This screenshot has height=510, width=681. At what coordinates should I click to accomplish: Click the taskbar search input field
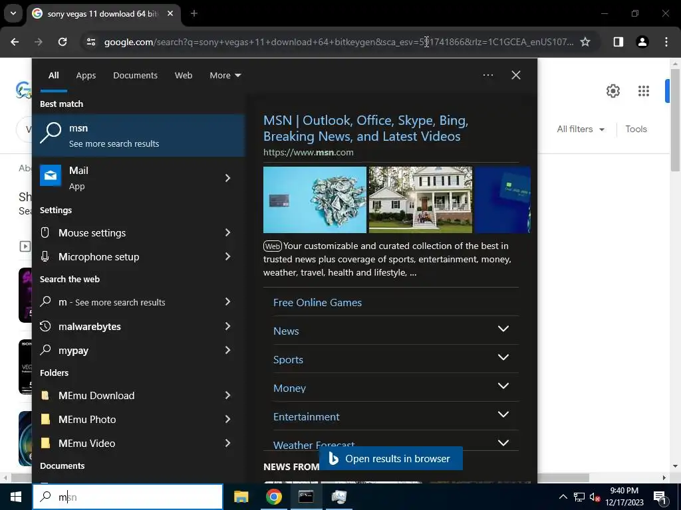click(128, 497)
